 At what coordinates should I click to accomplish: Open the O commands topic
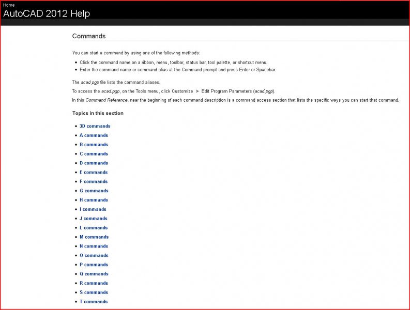pyautogui.click(x=94, y=255)
